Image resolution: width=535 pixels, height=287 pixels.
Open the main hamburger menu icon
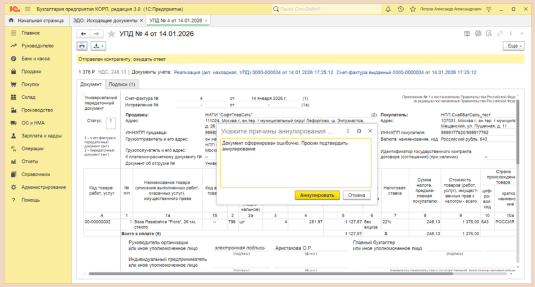click(x=27, y=9)
